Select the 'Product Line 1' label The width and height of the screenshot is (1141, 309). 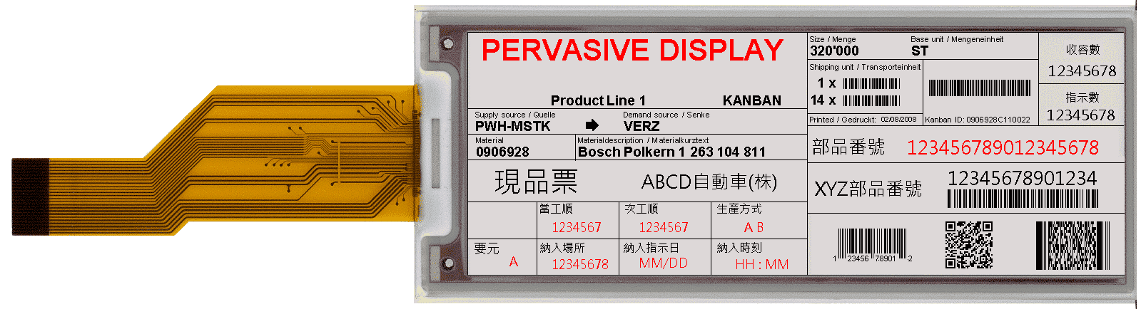tap(598, 100)
